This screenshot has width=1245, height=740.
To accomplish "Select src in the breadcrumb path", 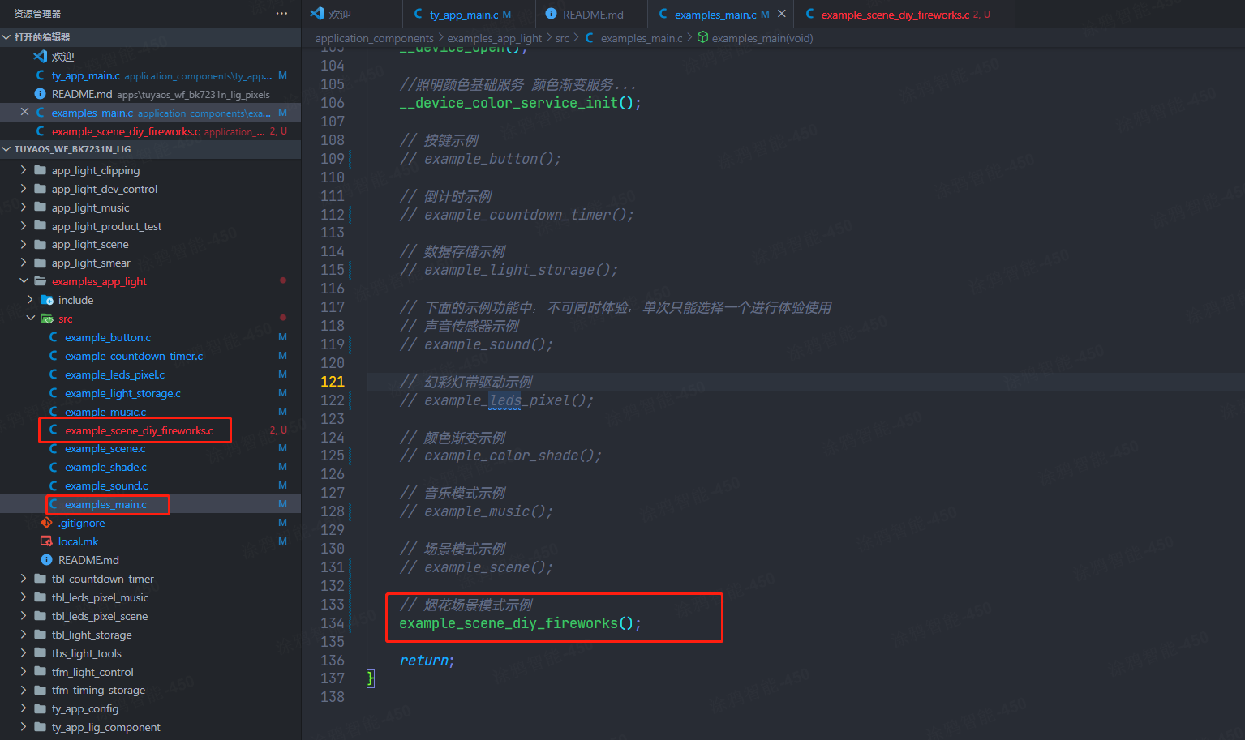I will (x=562, y=38).
